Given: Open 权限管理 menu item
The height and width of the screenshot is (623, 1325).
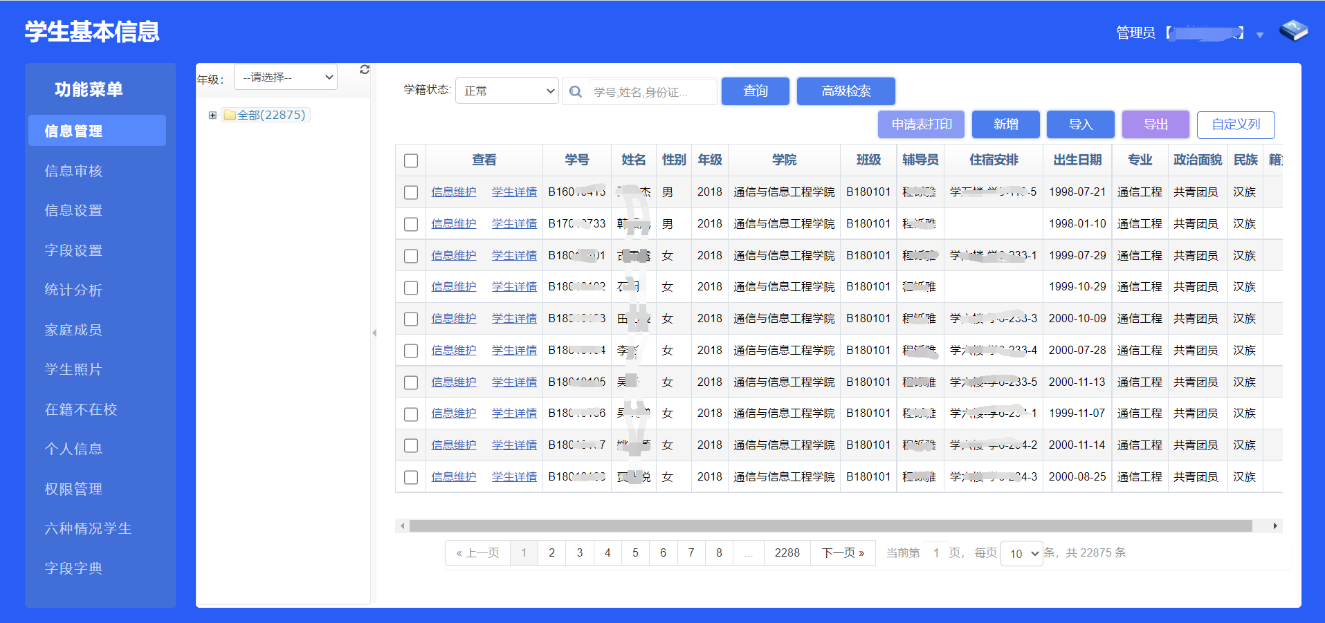Looking at the screenshot, I should 73,489.
